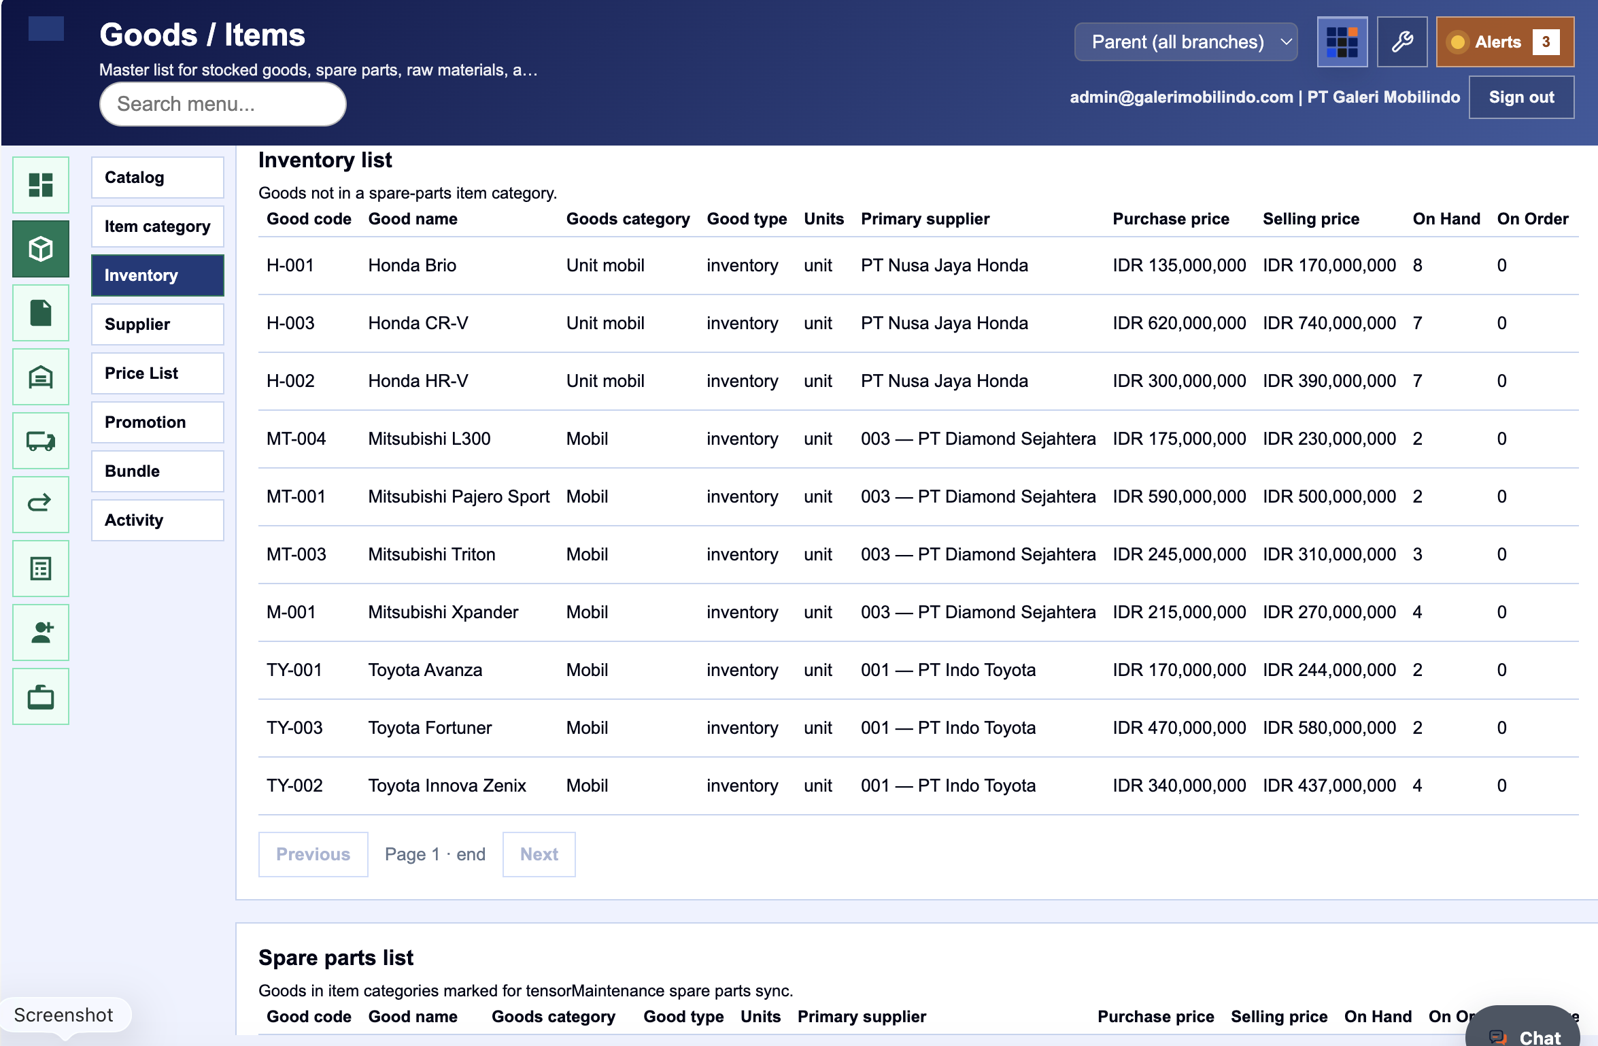Open the briefcase sidebar icon
Screen dimensions: 1598x1046
coord(41,696)
